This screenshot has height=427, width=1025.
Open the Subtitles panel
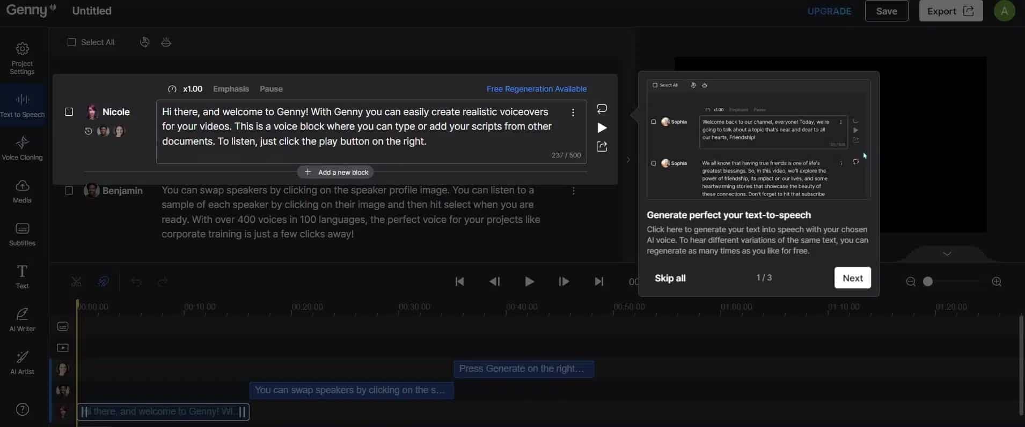(22, 234)
